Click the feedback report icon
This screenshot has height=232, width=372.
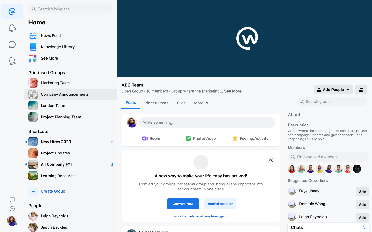(x=12, y=200)
